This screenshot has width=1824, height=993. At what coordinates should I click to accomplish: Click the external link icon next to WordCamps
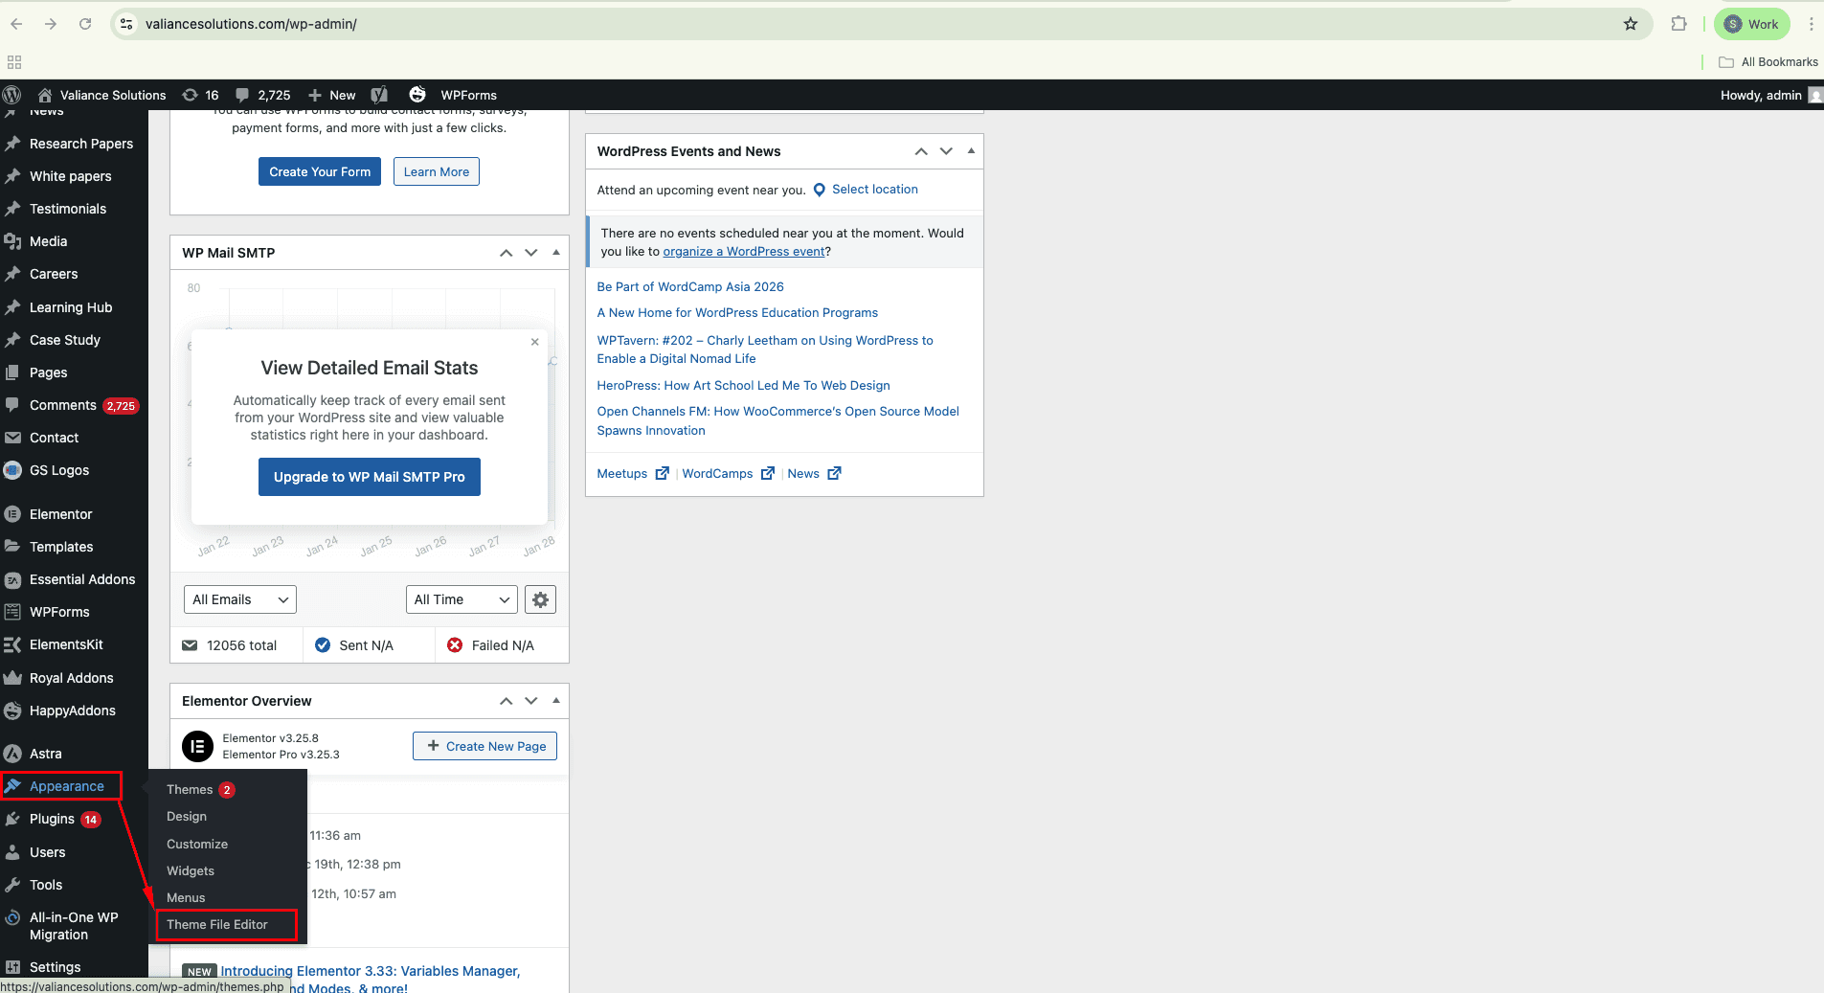click(x=767, y=473)
